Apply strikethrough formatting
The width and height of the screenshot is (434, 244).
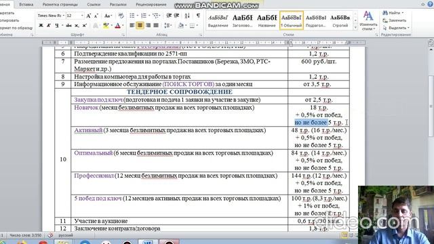(68, 26)
